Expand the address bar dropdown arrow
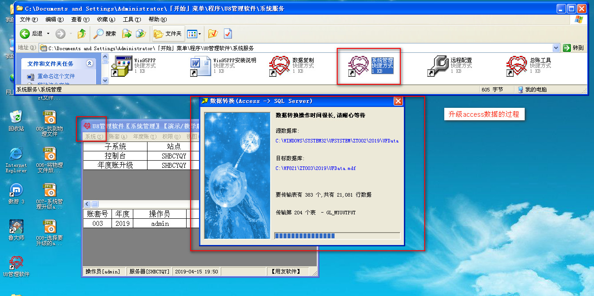The image size is (594, 296). click(556, 48)
